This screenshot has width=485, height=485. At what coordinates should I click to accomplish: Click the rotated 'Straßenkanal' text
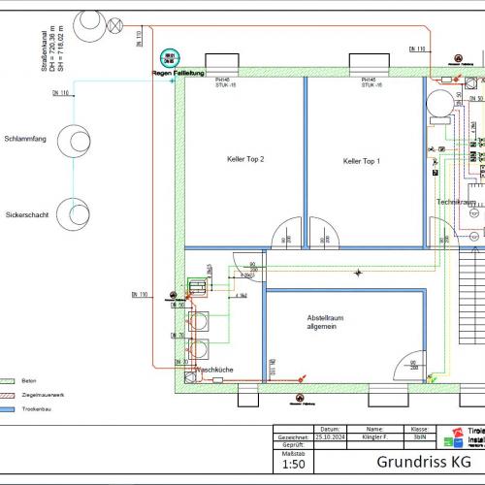[x=44, y=51]
